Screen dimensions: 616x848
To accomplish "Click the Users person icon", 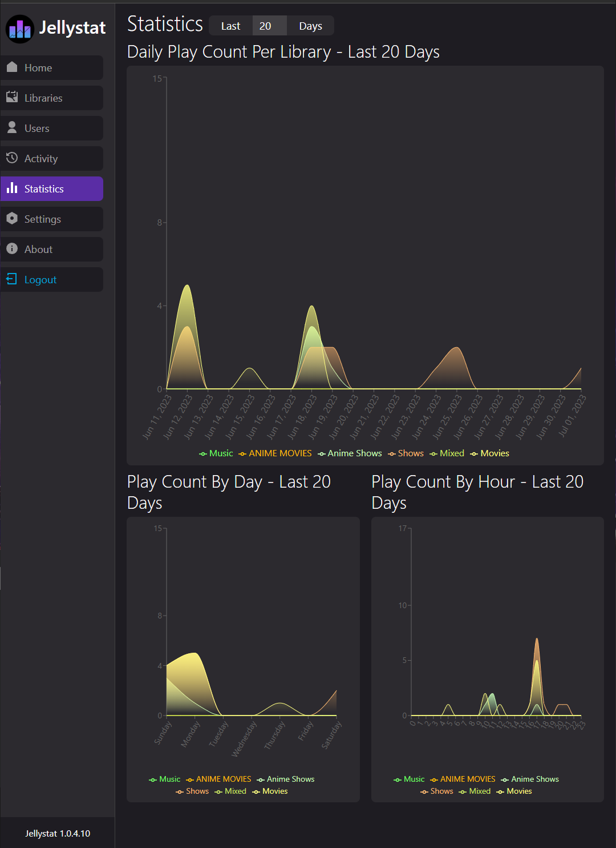I will [x=12, y=127].
